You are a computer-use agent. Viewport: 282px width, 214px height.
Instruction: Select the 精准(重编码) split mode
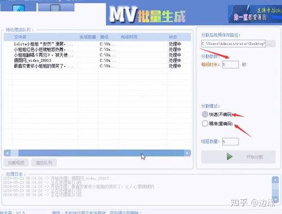[x=205, y=123]
